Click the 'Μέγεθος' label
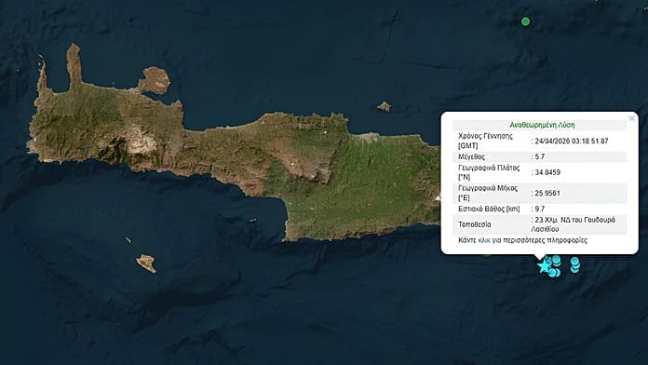The height and width of the screenshot is (365, 648). tap(471, 156)
